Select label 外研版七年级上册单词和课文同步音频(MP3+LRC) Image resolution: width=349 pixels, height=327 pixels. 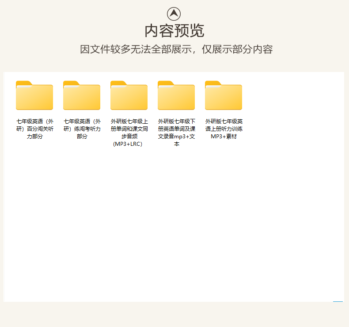[129, 133]
